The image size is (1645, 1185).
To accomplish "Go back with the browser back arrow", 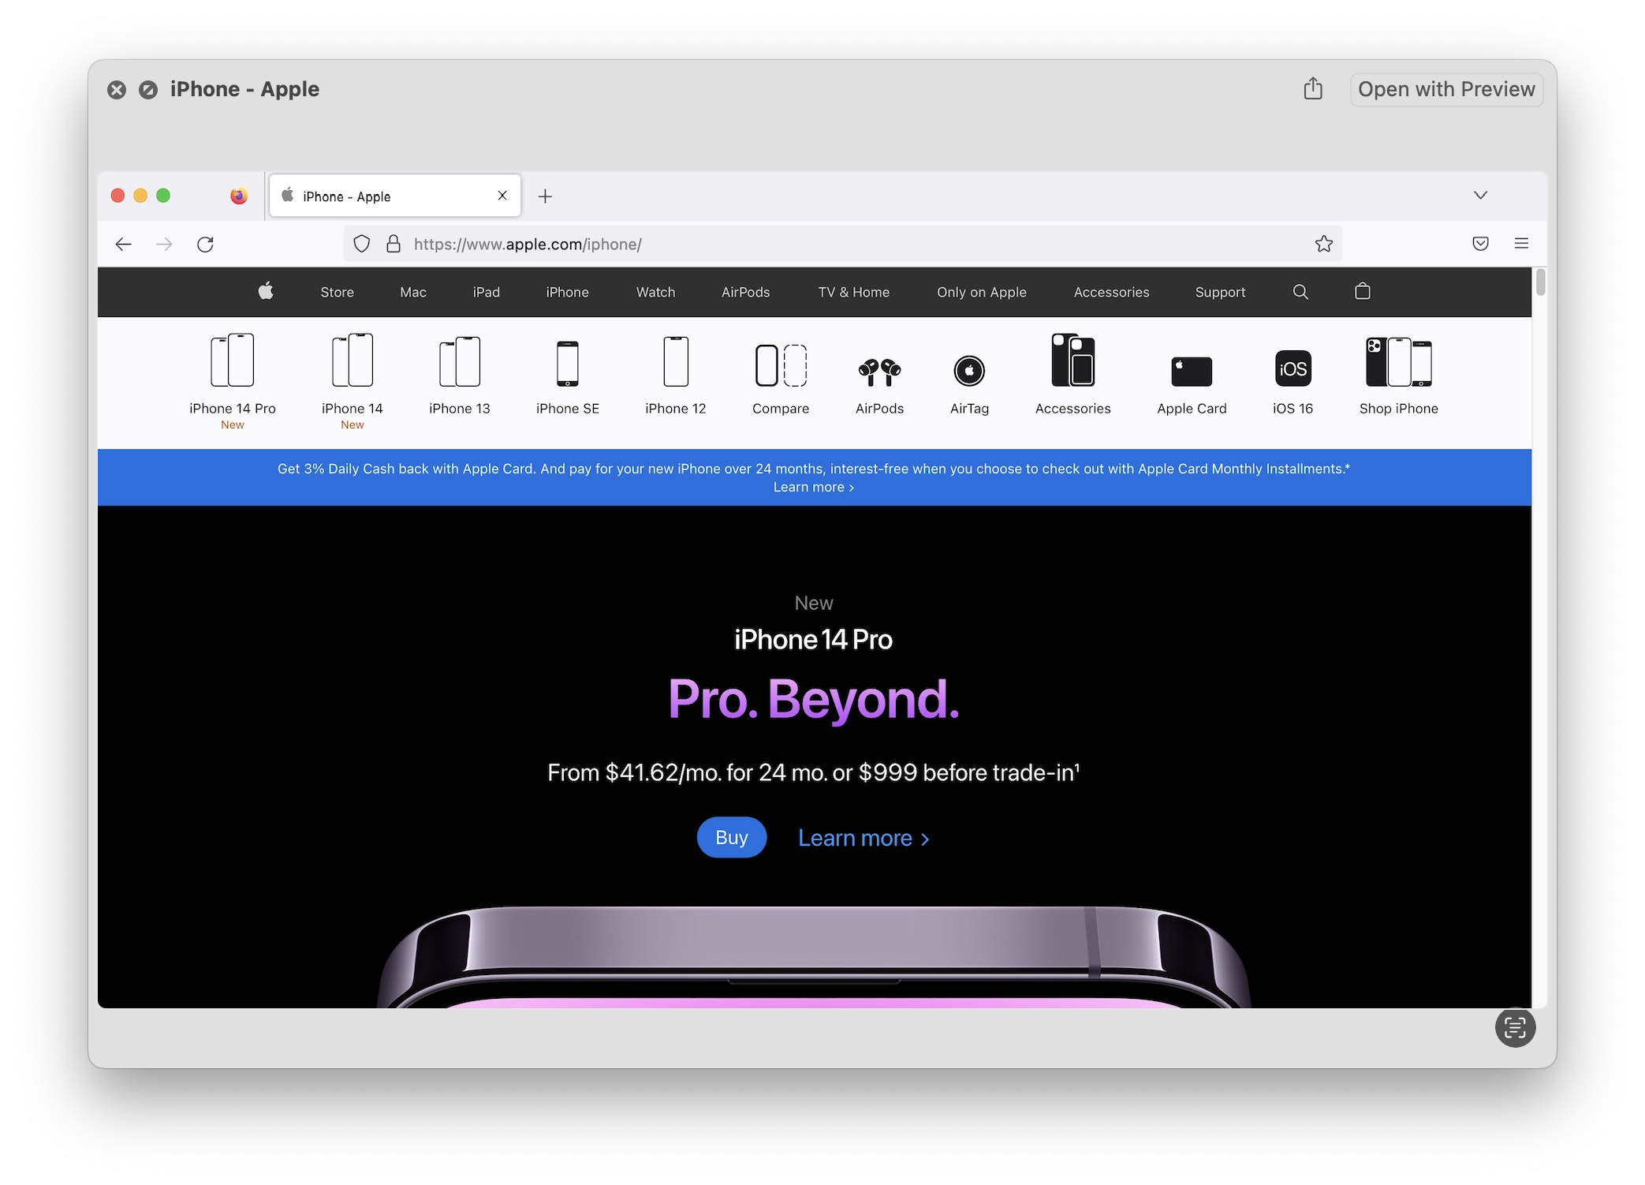I will (123, 245).
